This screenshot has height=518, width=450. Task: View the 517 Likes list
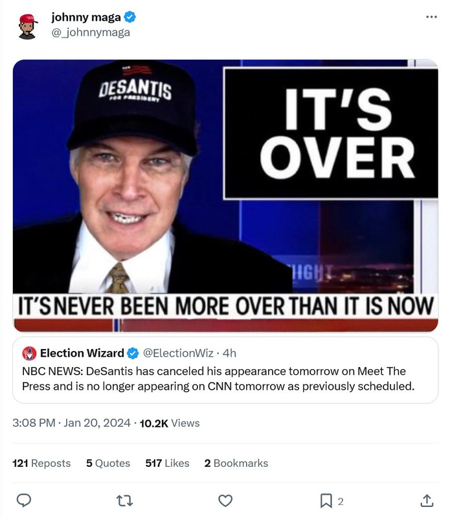(167, 463)
